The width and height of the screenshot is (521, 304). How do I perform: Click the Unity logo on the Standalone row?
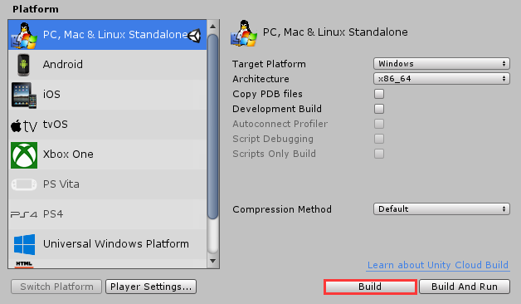194,35
